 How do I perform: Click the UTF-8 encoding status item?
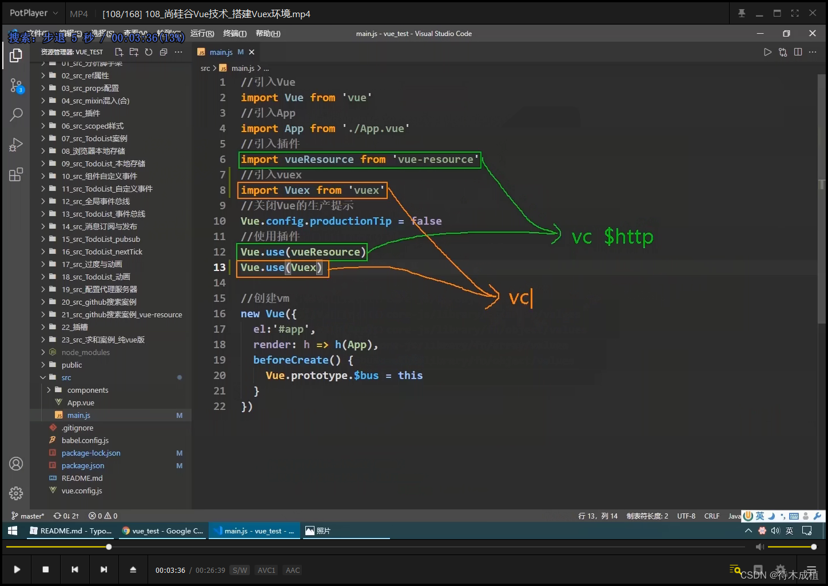pos(686,516)
